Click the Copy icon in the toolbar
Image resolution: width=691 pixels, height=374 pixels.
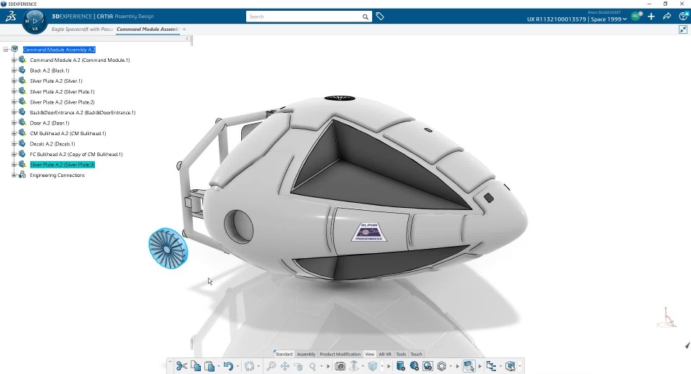(x=196, y=366)
